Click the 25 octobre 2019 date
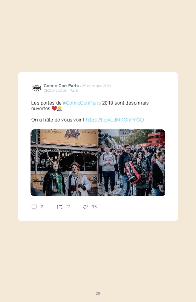 [x=96, y=86]
